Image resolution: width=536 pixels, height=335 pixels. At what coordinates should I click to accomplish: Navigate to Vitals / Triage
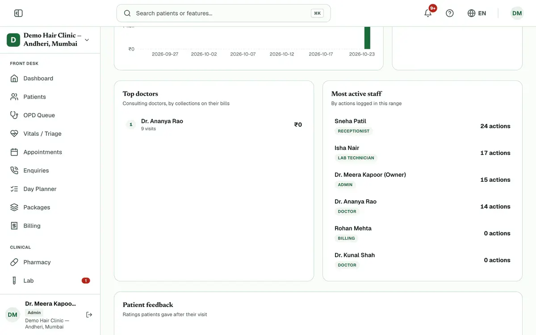tap(50, 134)
